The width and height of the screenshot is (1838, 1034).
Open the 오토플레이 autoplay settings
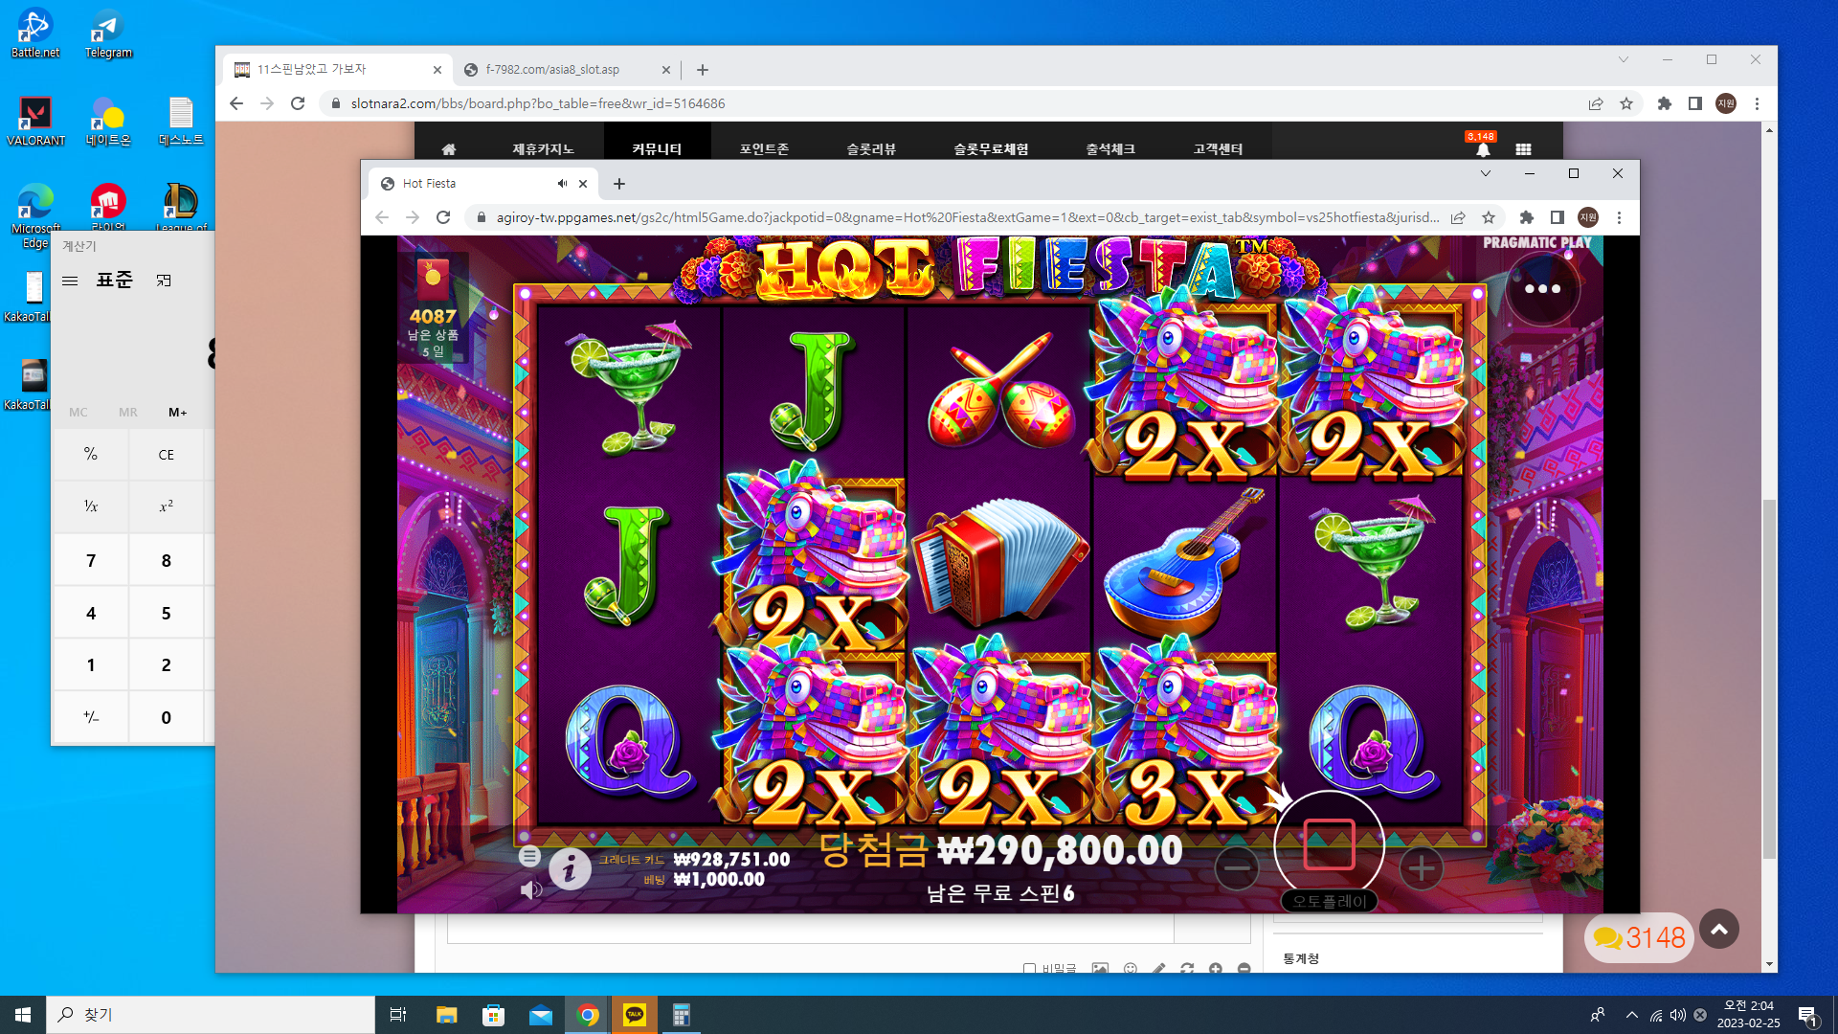click(x=1330, y=901)
